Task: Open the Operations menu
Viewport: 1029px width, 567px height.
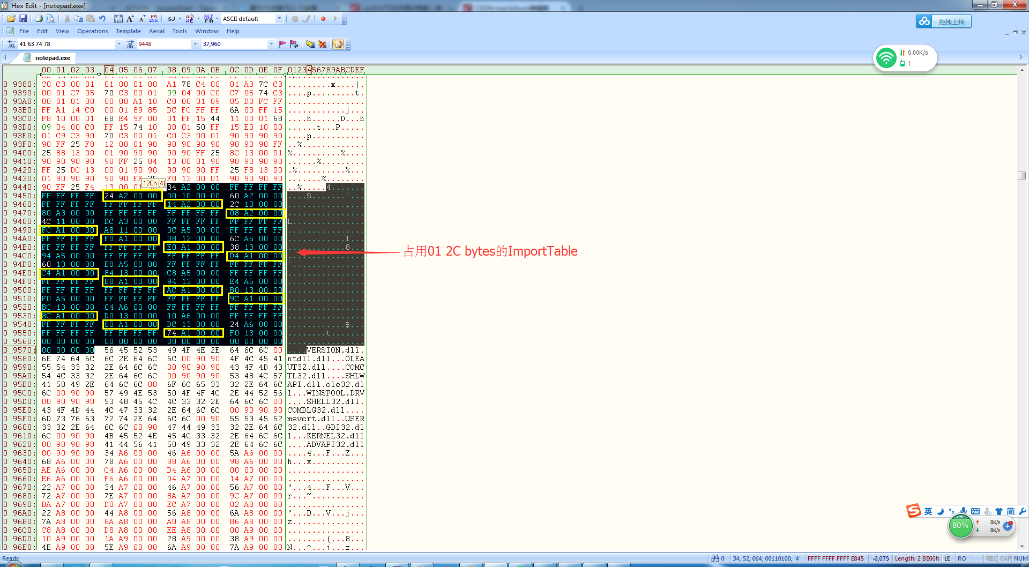Action: 93,31
